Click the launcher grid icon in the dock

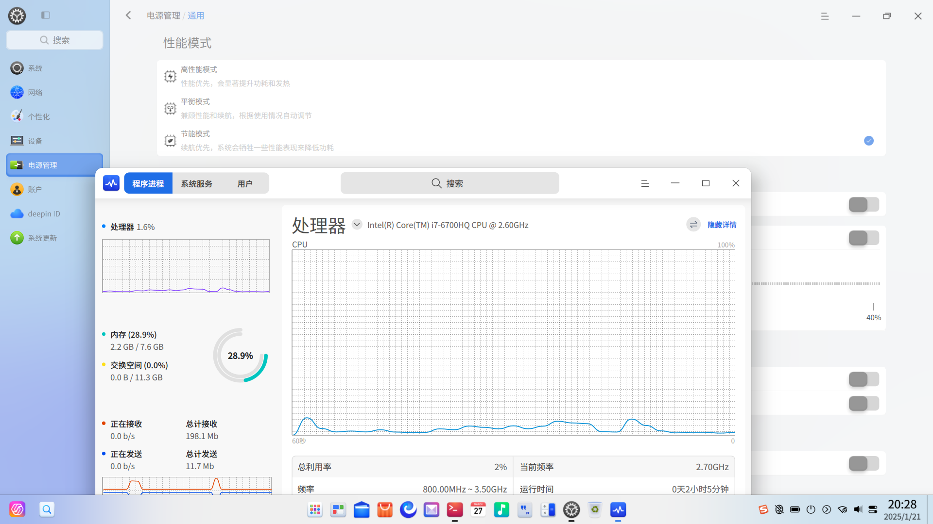coord(315,509)
